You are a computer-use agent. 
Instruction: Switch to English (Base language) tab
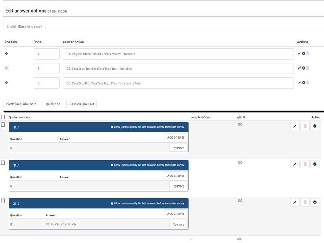pyautogui.click(x=24, y=26)
